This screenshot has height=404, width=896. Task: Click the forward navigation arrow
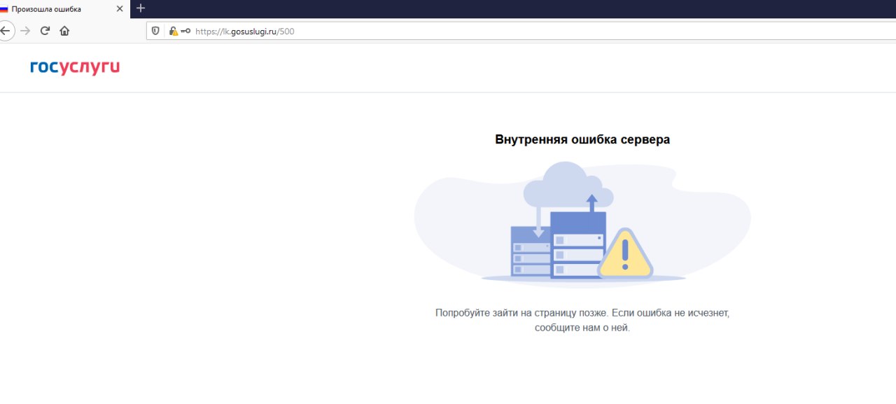pos(25,31)
